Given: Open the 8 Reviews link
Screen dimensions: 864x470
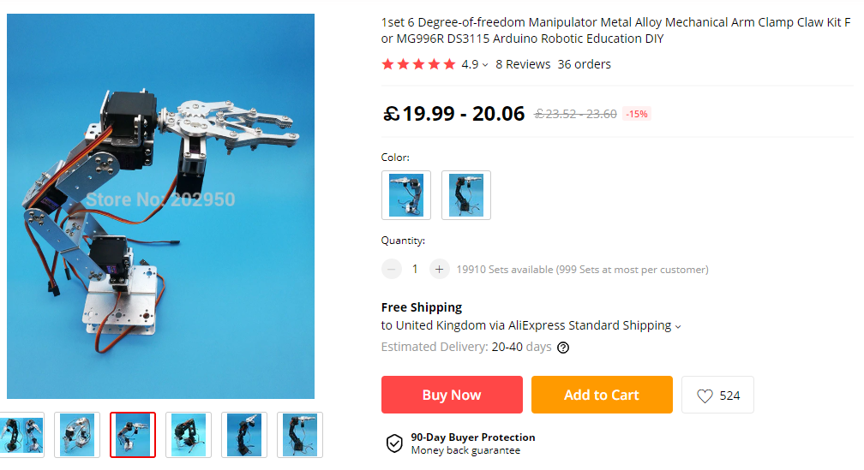Looking at the screenshot, I should (x=523, y=64).
